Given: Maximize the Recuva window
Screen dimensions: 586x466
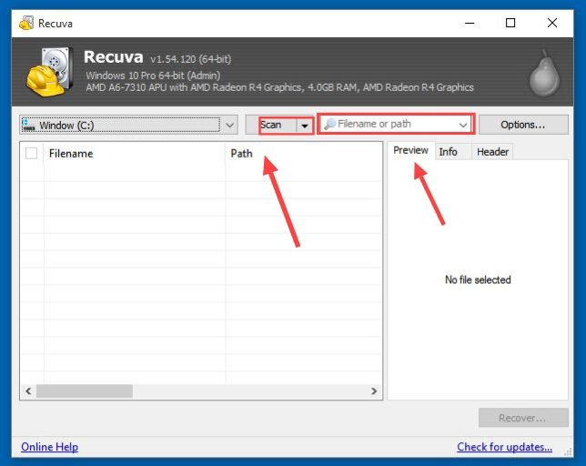Looking at the screenshot, I should (x=510, y=23).
